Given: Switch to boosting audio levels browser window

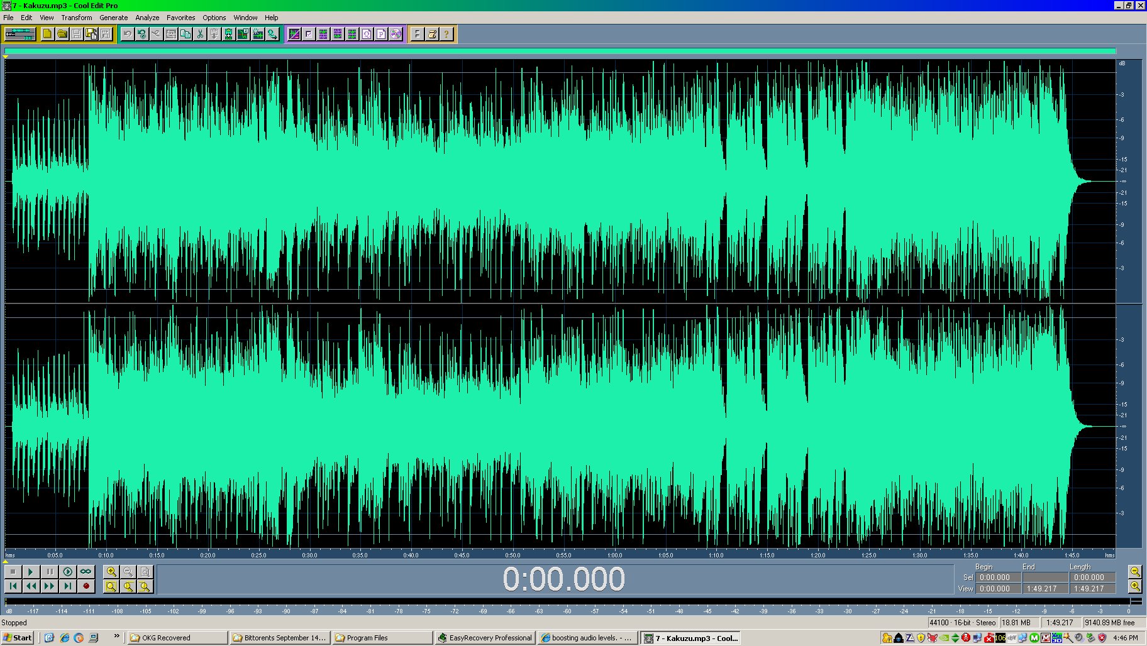Looking at the screenshot, I should (587, 638).
